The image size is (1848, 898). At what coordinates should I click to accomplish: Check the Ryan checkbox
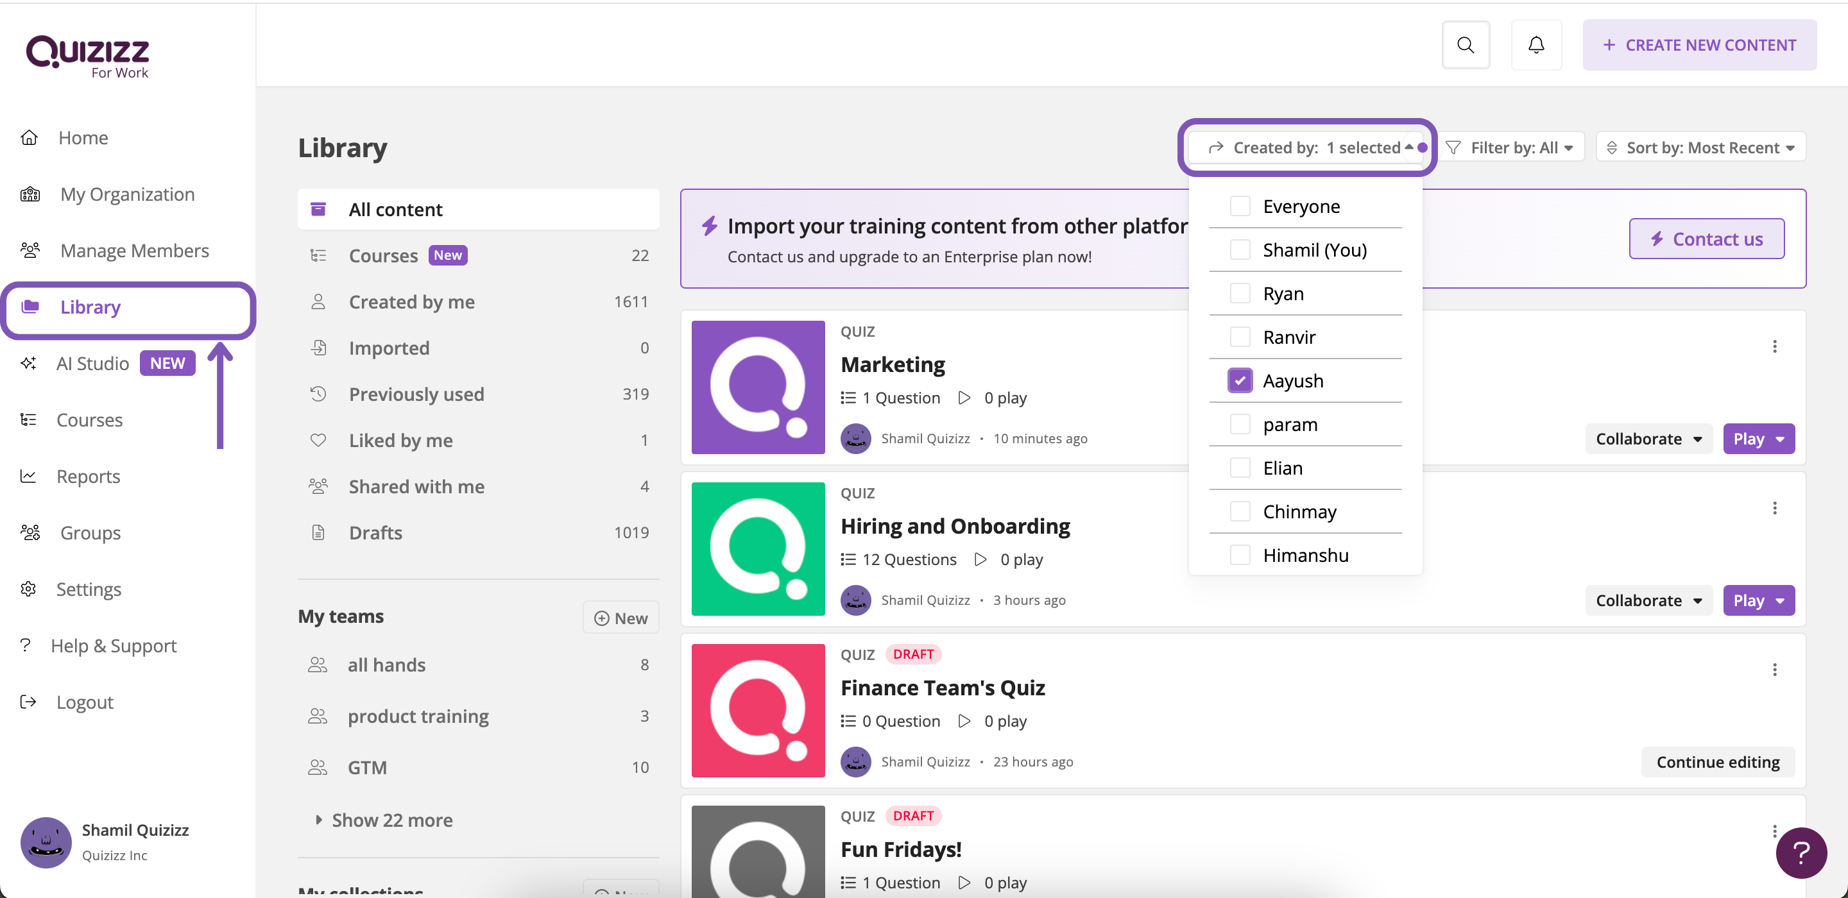tap(1240, 293)
